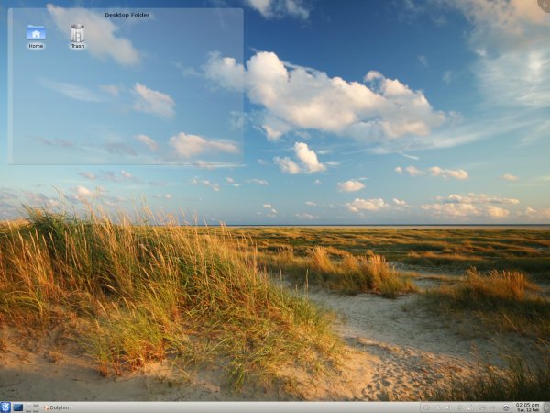Click the Show Desktop panel icon

point(17,407)
